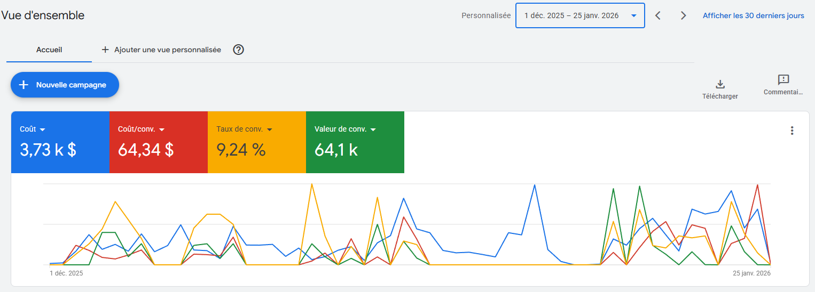Expand the Valeur de conv. dropdown
Viewport: 815px width, 292px height.
click(x=373, y=129)
